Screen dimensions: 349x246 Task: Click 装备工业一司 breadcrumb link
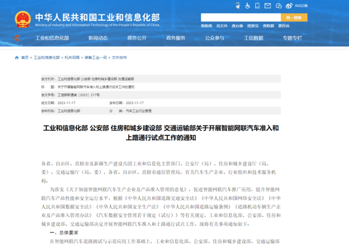click(96, 58)
